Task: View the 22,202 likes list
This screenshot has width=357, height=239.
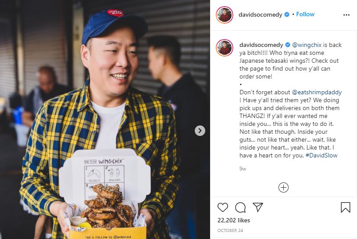Action: coord(234,220)
